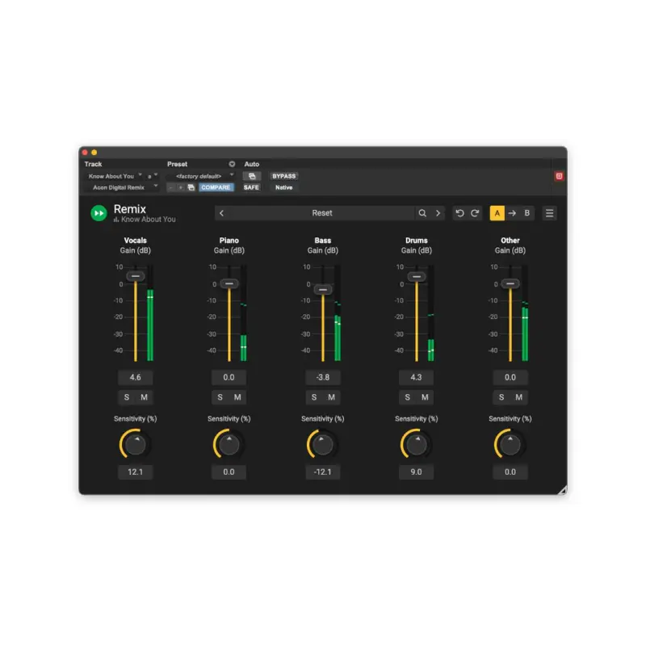This screenshot has width=646, height=646.
Task: Click the Piano gain fader handle
Action: click(229, 283)
